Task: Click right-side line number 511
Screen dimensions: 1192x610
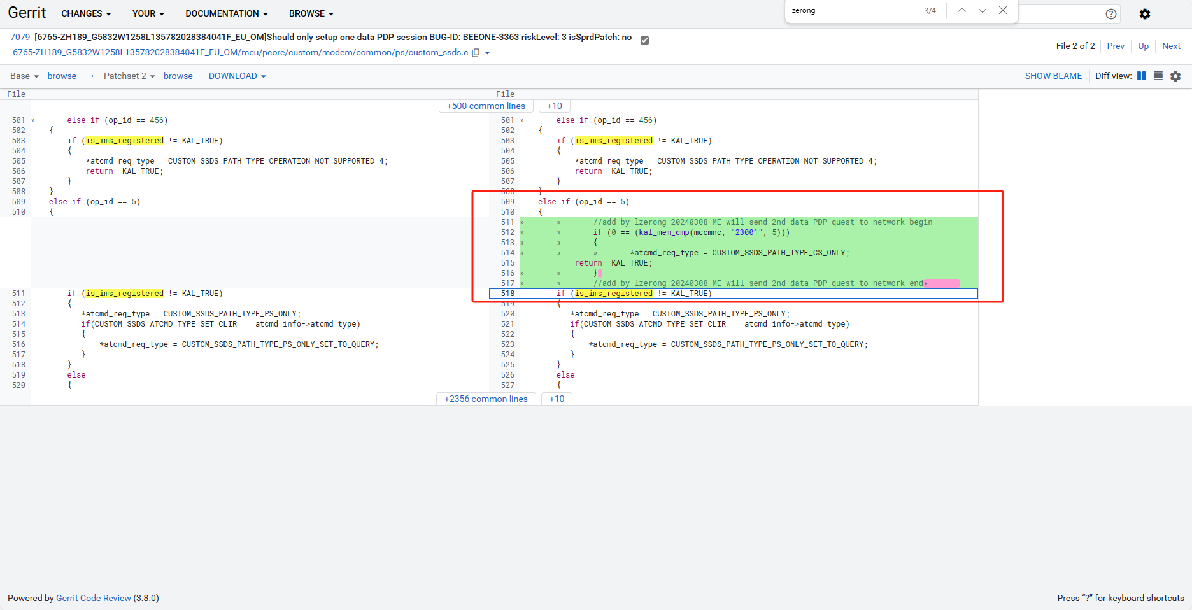Action: (x=507, y=222)
